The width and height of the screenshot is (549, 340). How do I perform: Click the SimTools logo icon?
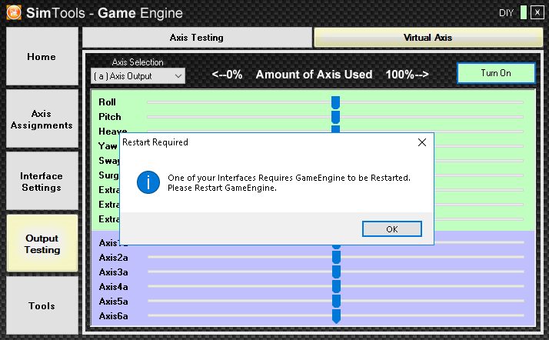tap(13, 12)
